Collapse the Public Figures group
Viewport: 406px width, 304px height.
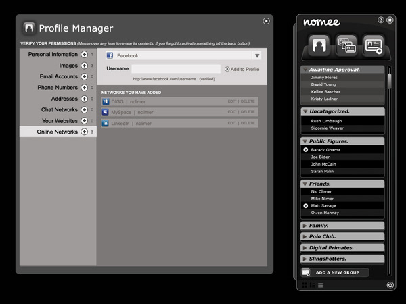pyautogui.click(x=305, y=141)
